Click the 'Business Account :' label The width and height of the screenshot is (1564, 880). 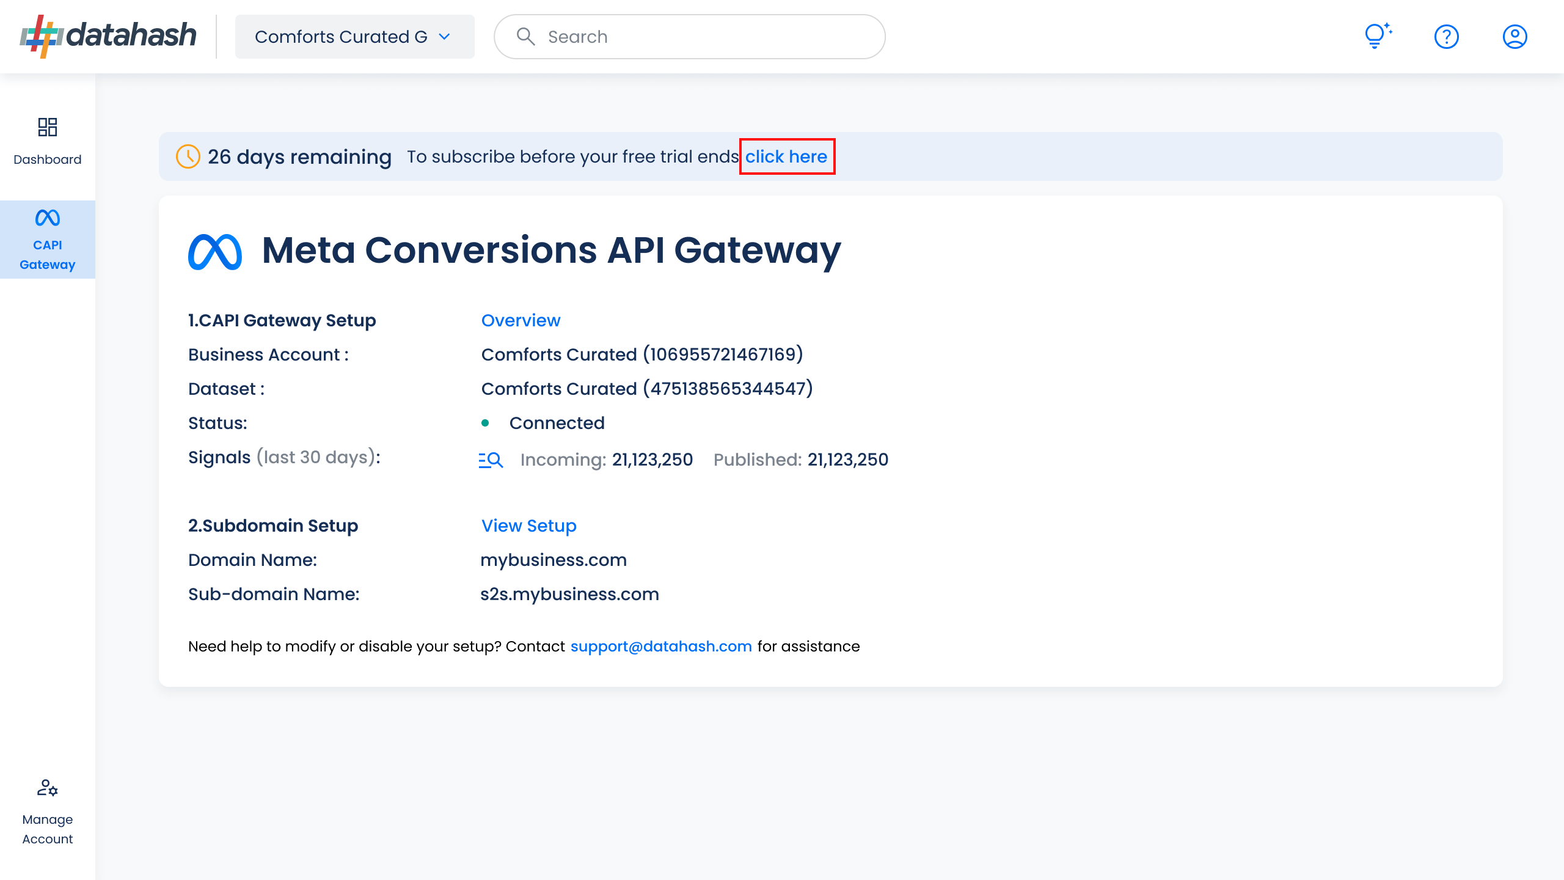pyautogui.click(x=268, y=354)
